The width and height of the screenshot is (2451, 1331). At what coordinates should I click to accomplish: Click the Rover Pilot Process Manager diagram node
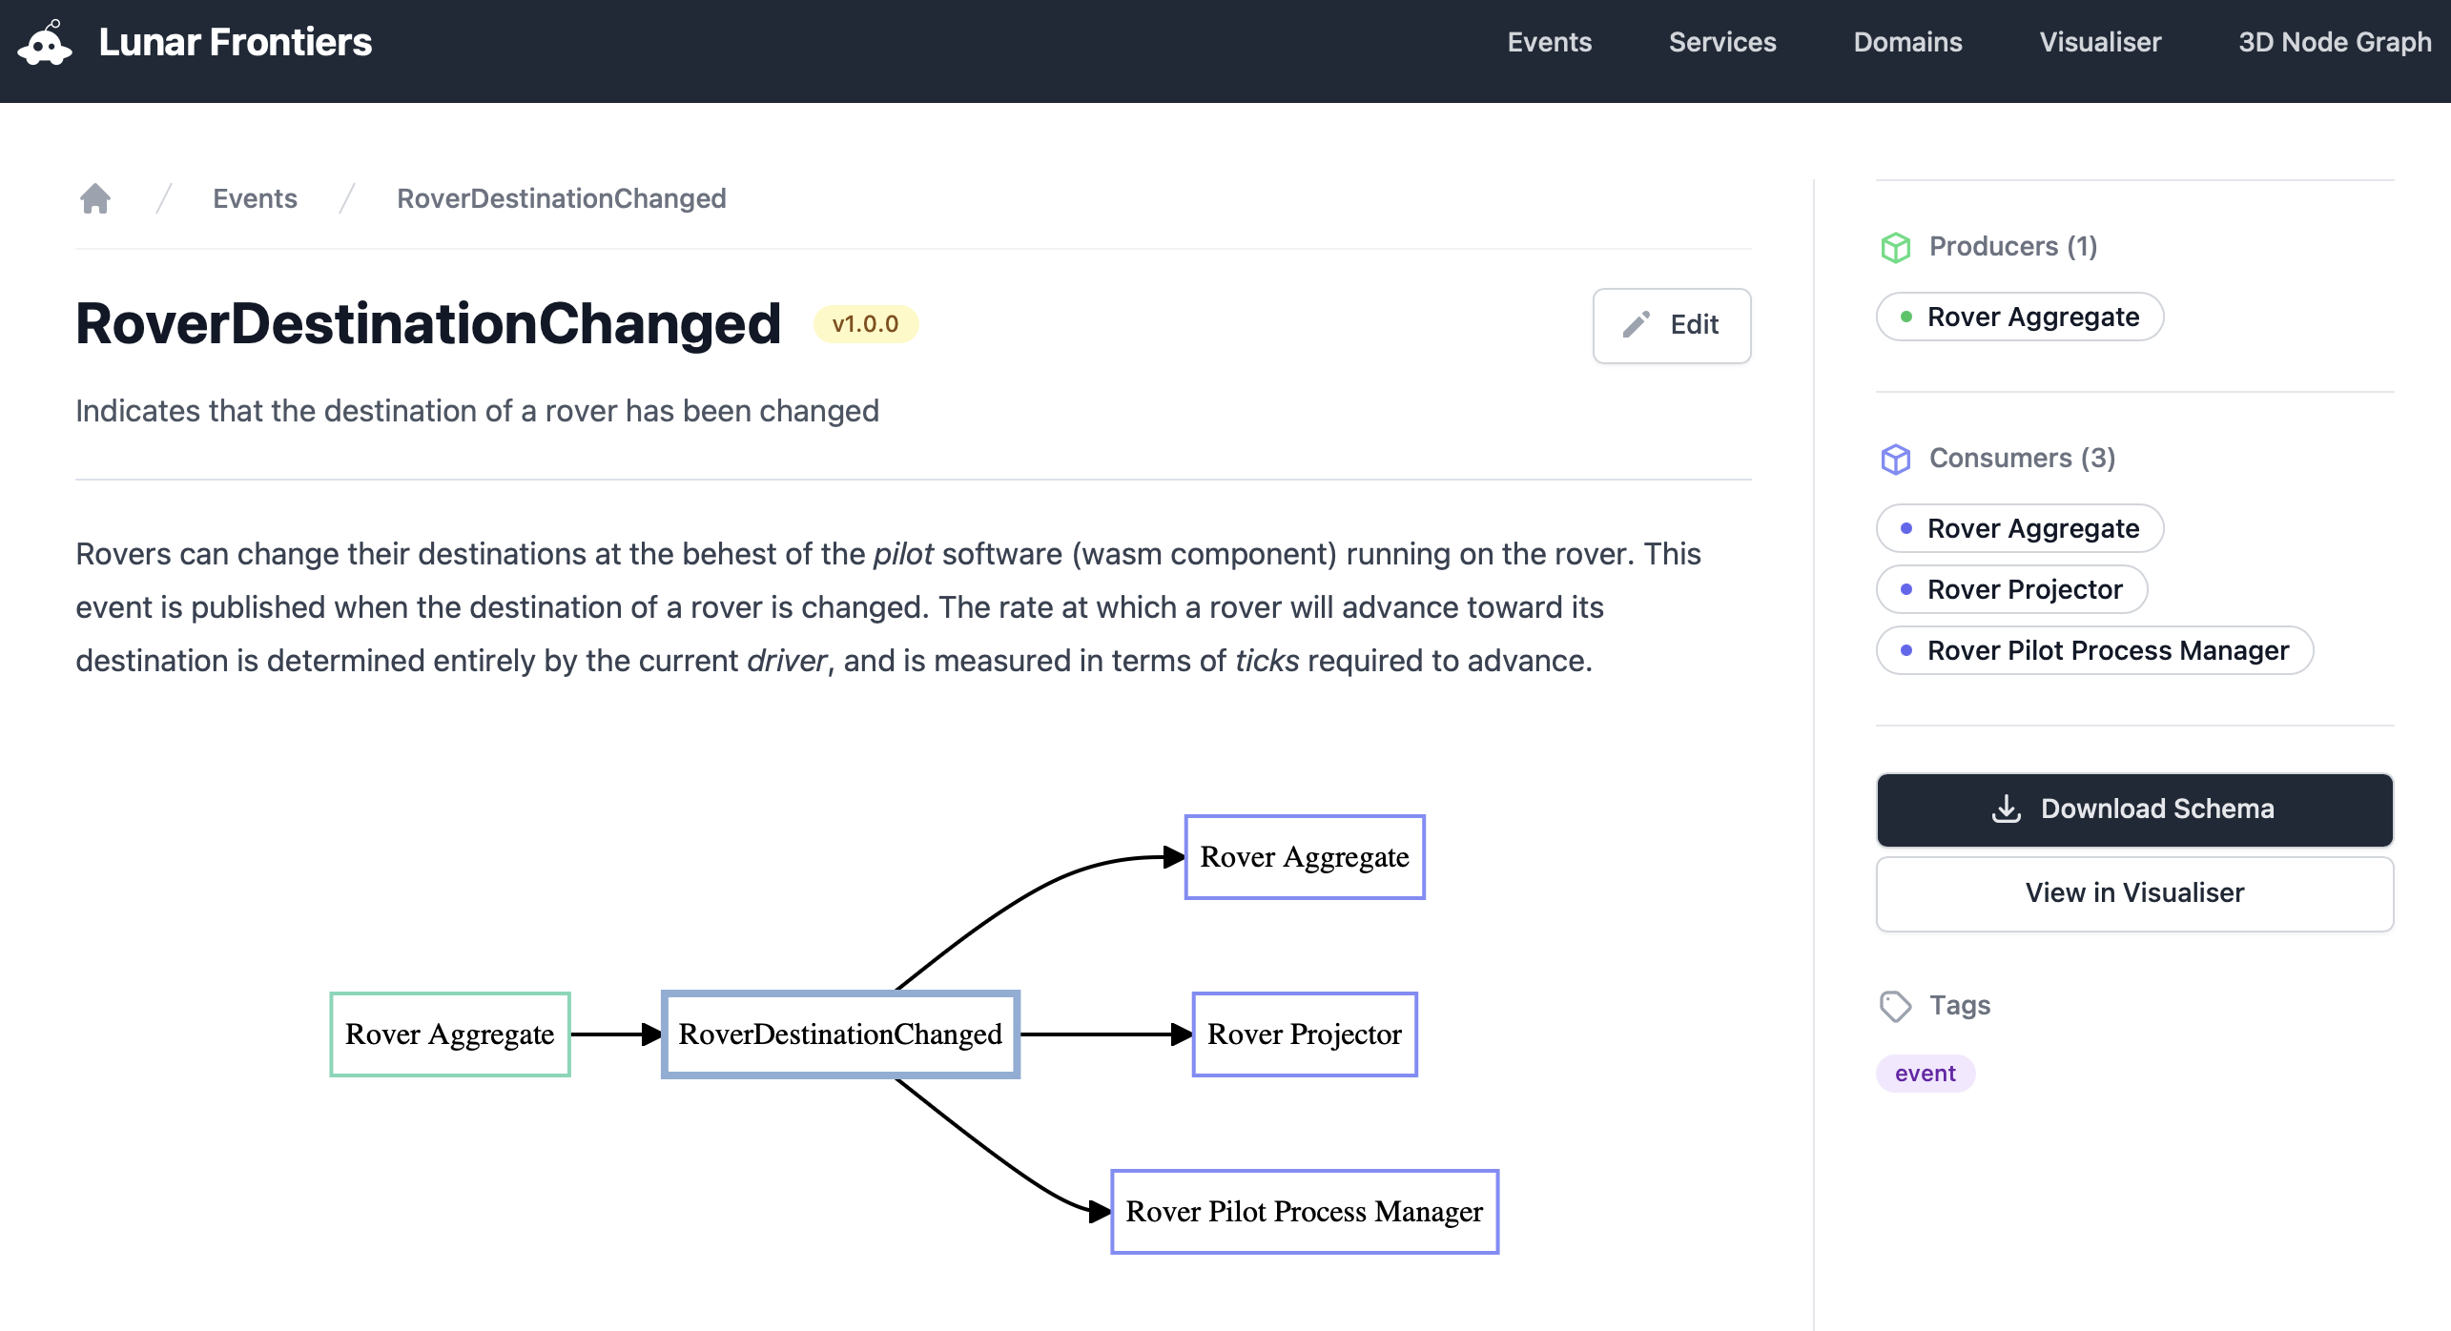point(1304,1212)
